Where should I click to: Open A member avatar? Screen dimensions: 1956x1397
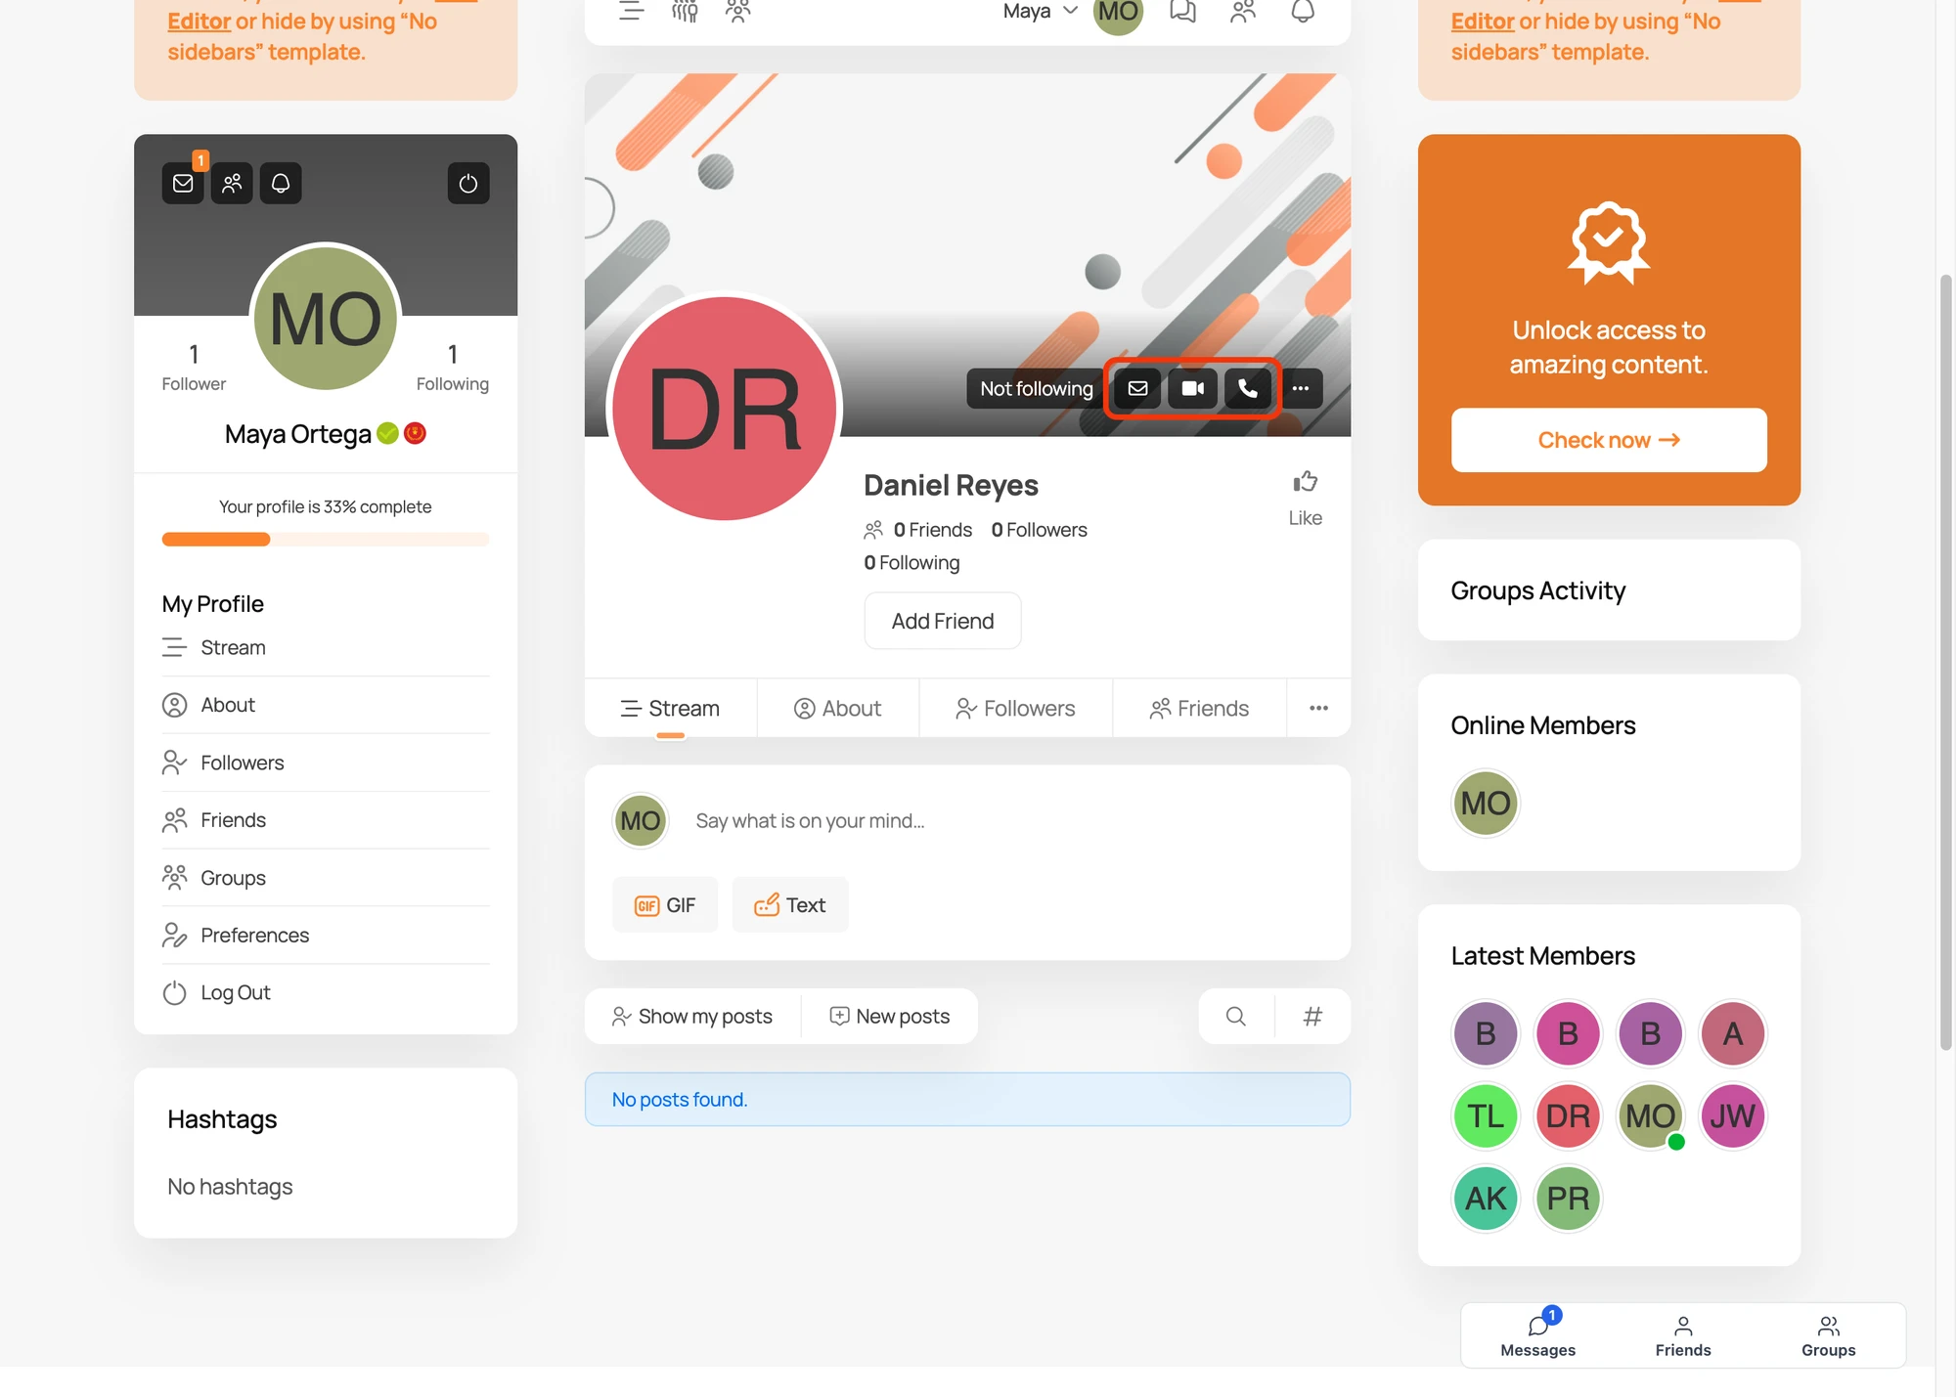1733,1033
